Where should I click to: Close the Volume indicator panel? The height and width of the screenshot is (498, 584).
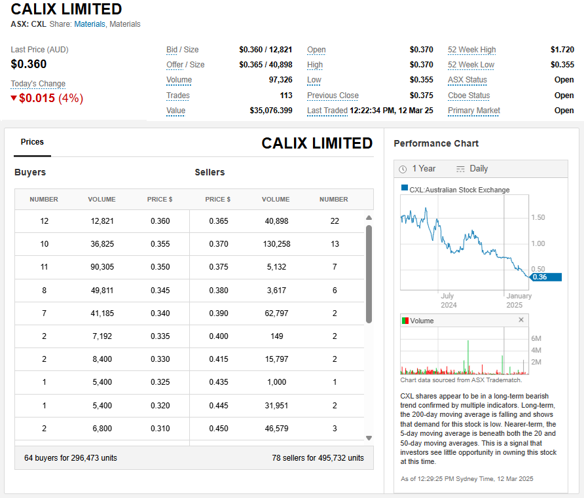click(521, 320)
